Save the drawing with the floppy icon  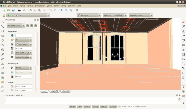[x=13, y=10]
